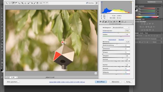Open the Effects (fx) panel tab
Viewport: 163px width, 92px height.
(117, 21)
